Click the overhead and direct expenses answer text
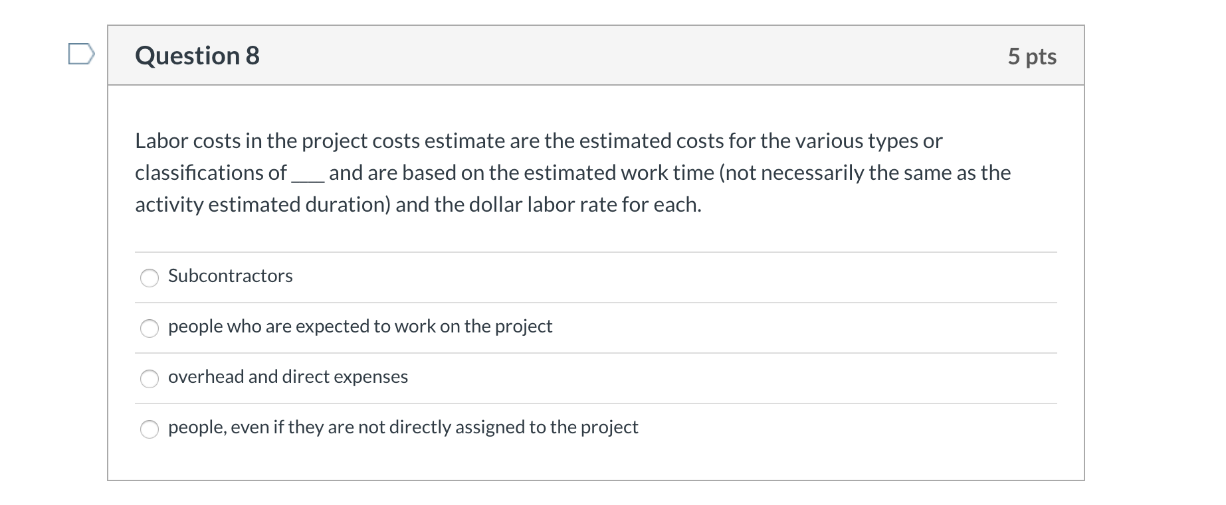 pos(288,377)
